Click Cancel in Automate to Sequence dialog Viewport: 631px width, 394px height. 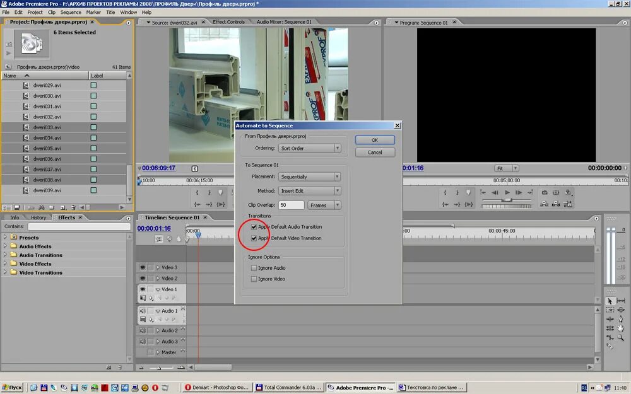(375, 153)
